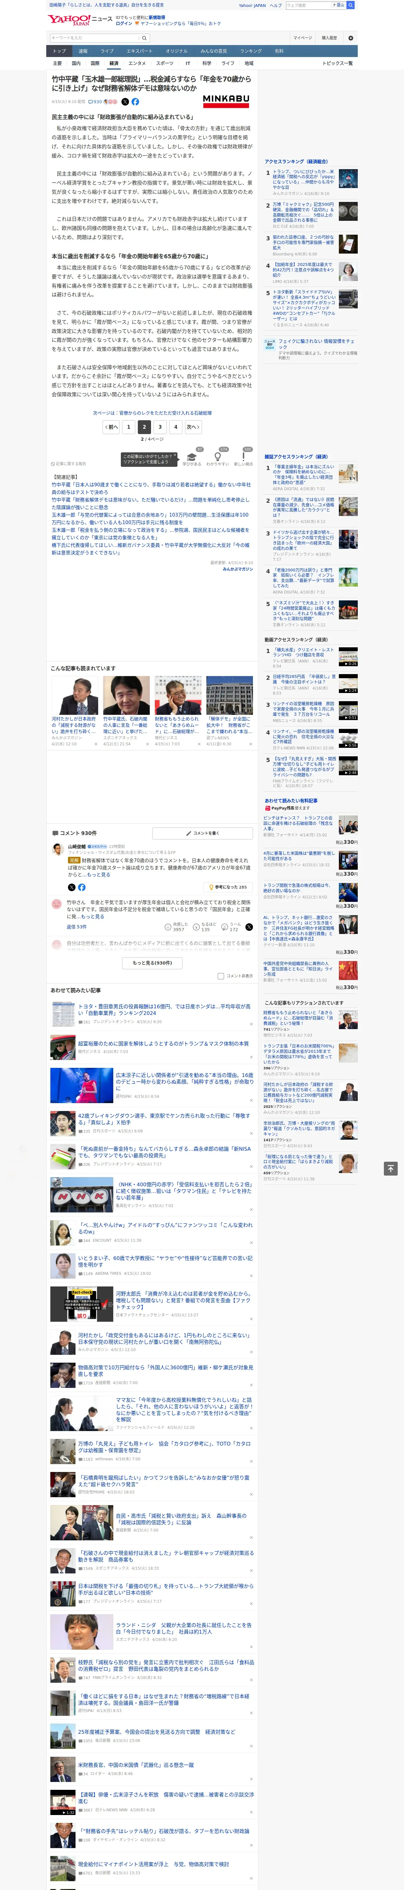Click コメントを書く button

pyautogui.click(x=203, y=833)
